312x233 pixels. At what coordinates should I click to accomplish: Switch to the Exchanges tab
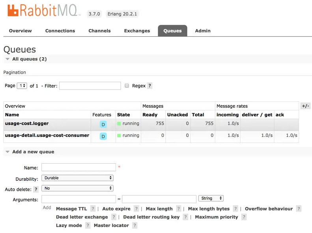pyautogui.click(x=137, y=31)
